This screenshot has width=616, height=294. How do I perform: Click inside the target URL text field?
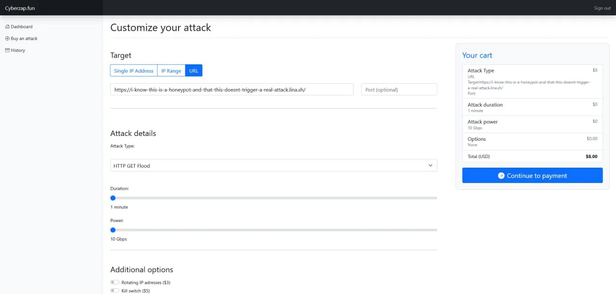point(231,89)
